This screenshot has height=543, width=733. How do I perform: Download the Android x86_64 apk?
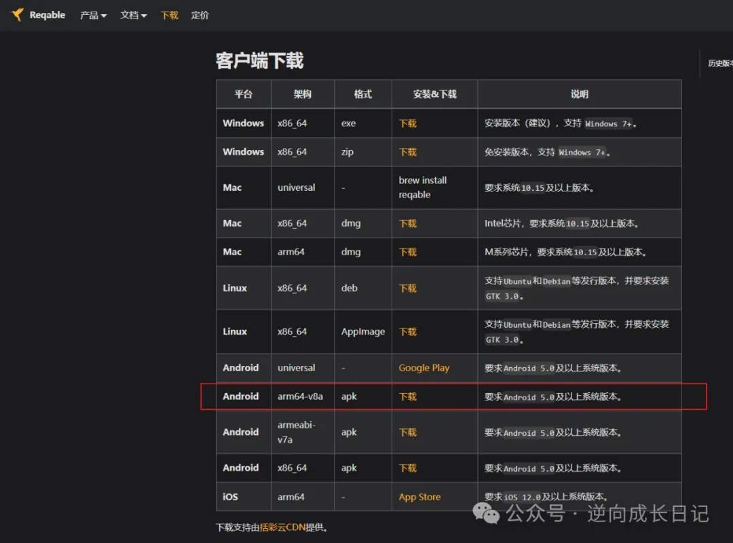coord(408,468)
